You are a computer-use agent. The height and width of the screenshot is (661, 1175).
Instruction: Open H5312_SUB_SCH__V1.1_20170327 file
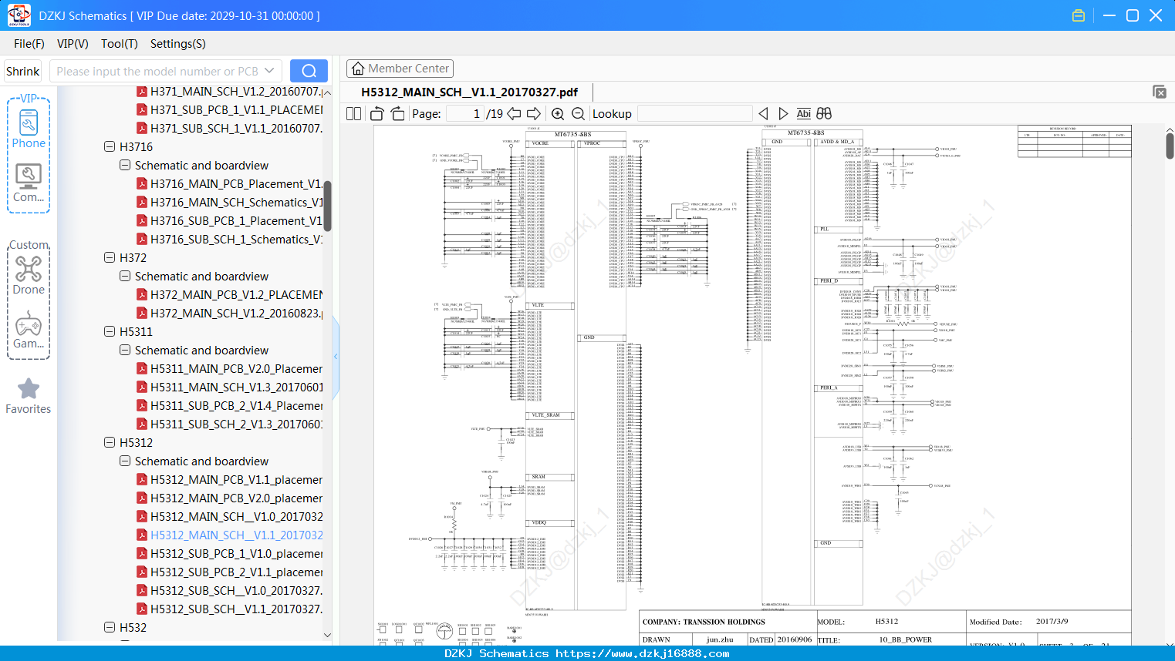[230, 609]
